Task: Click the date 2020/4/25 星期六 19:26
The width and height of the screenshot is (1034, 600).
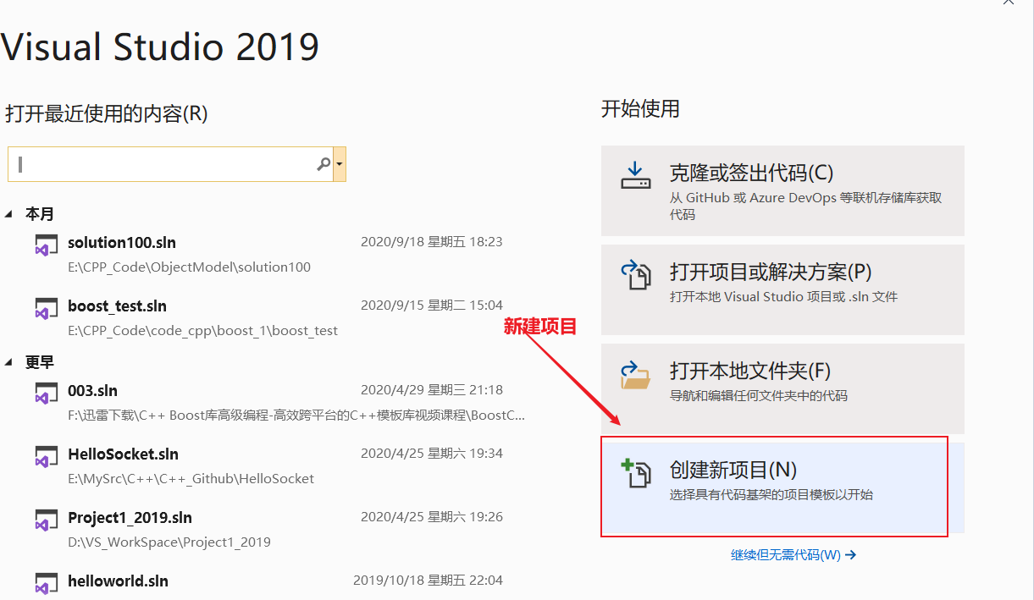Action: (x=432, y=517)
